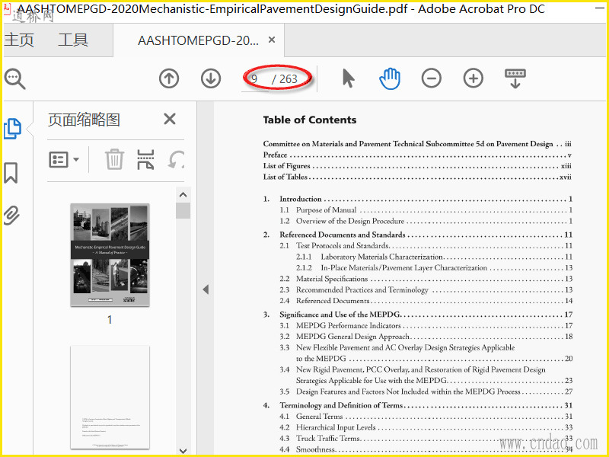
Task: Click the Committee on Materials and Pavement line
Action: (x=417, y=144)
